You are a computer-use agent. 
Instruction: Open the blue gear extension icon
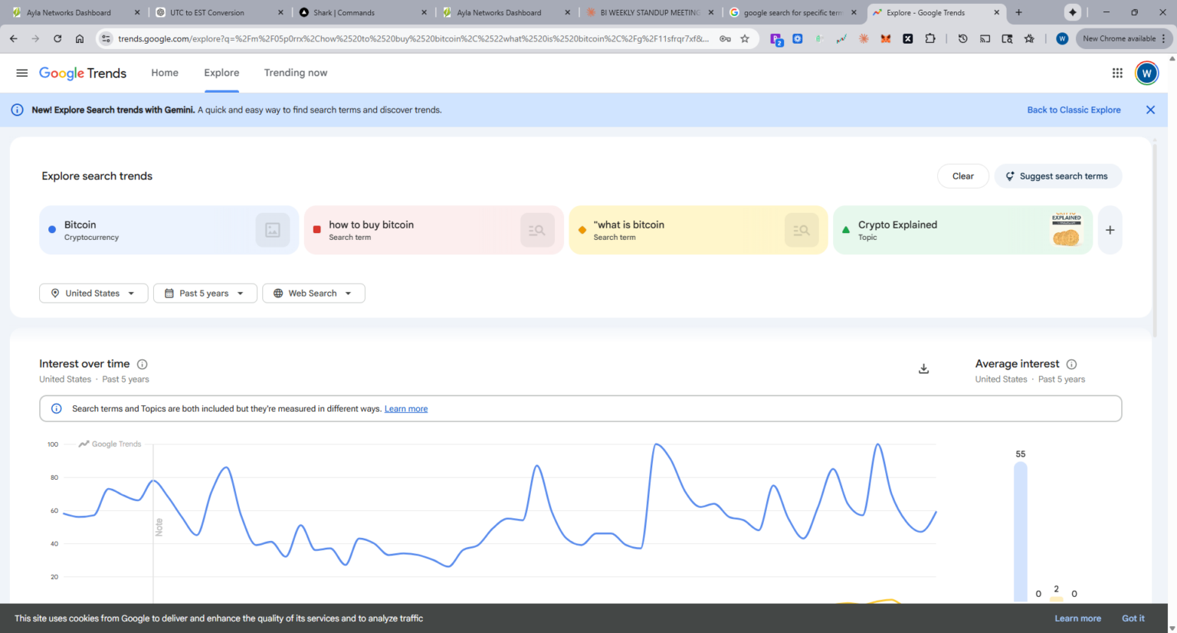click(x=798, y=38)
